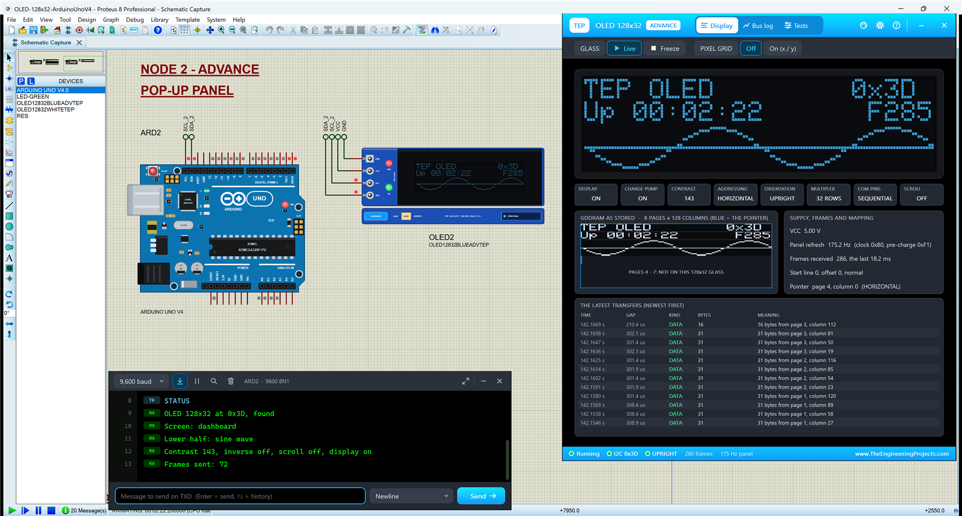Click the Home page icon in toolbar
This screenshot has width=962, height=516.
coord(57,30)
